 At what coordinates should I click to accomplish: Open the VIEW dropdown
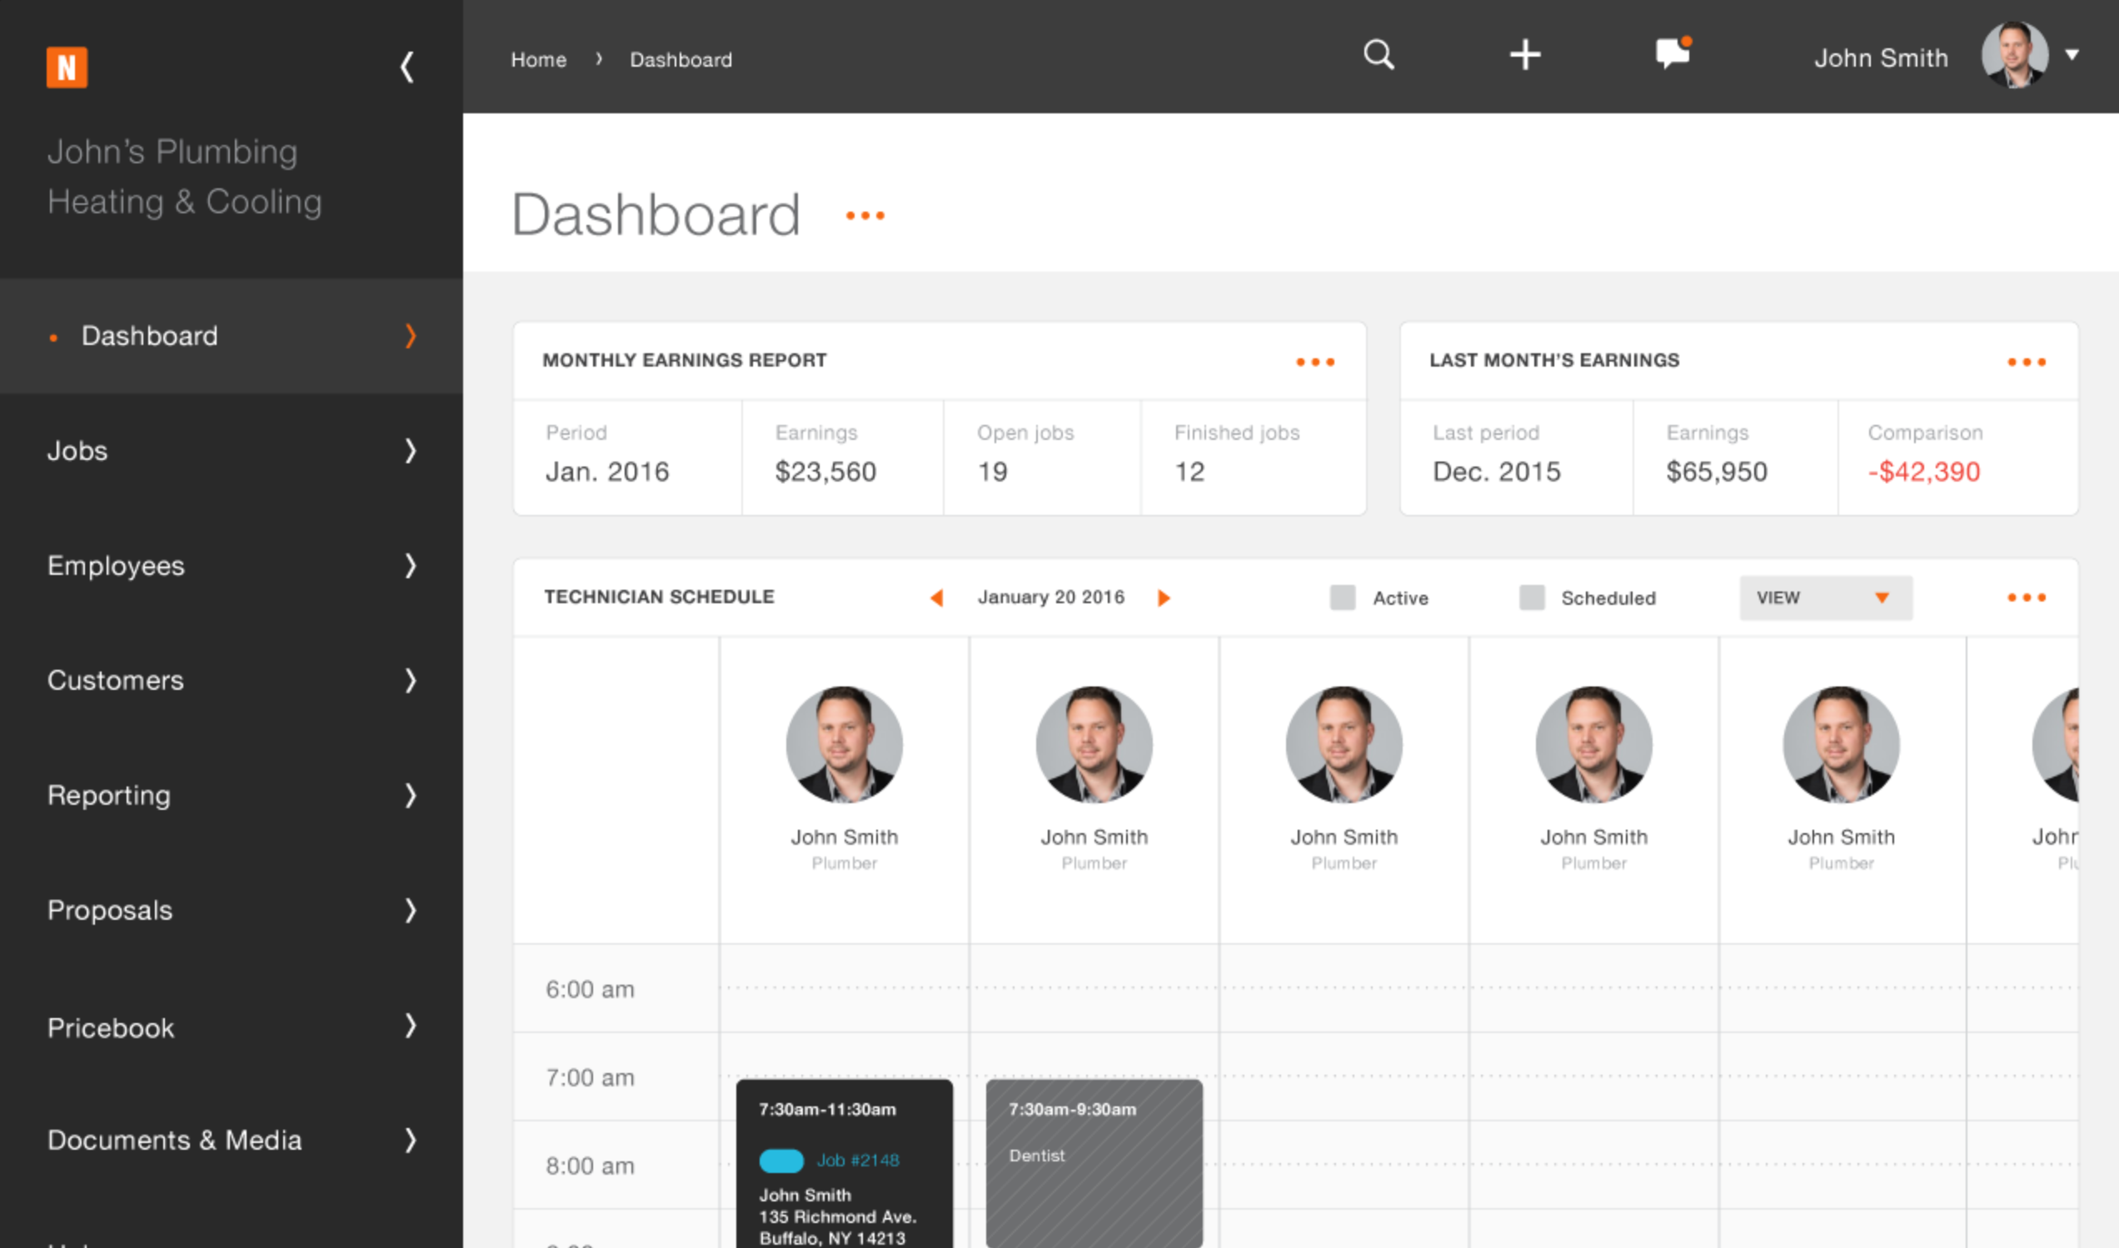1826,597
